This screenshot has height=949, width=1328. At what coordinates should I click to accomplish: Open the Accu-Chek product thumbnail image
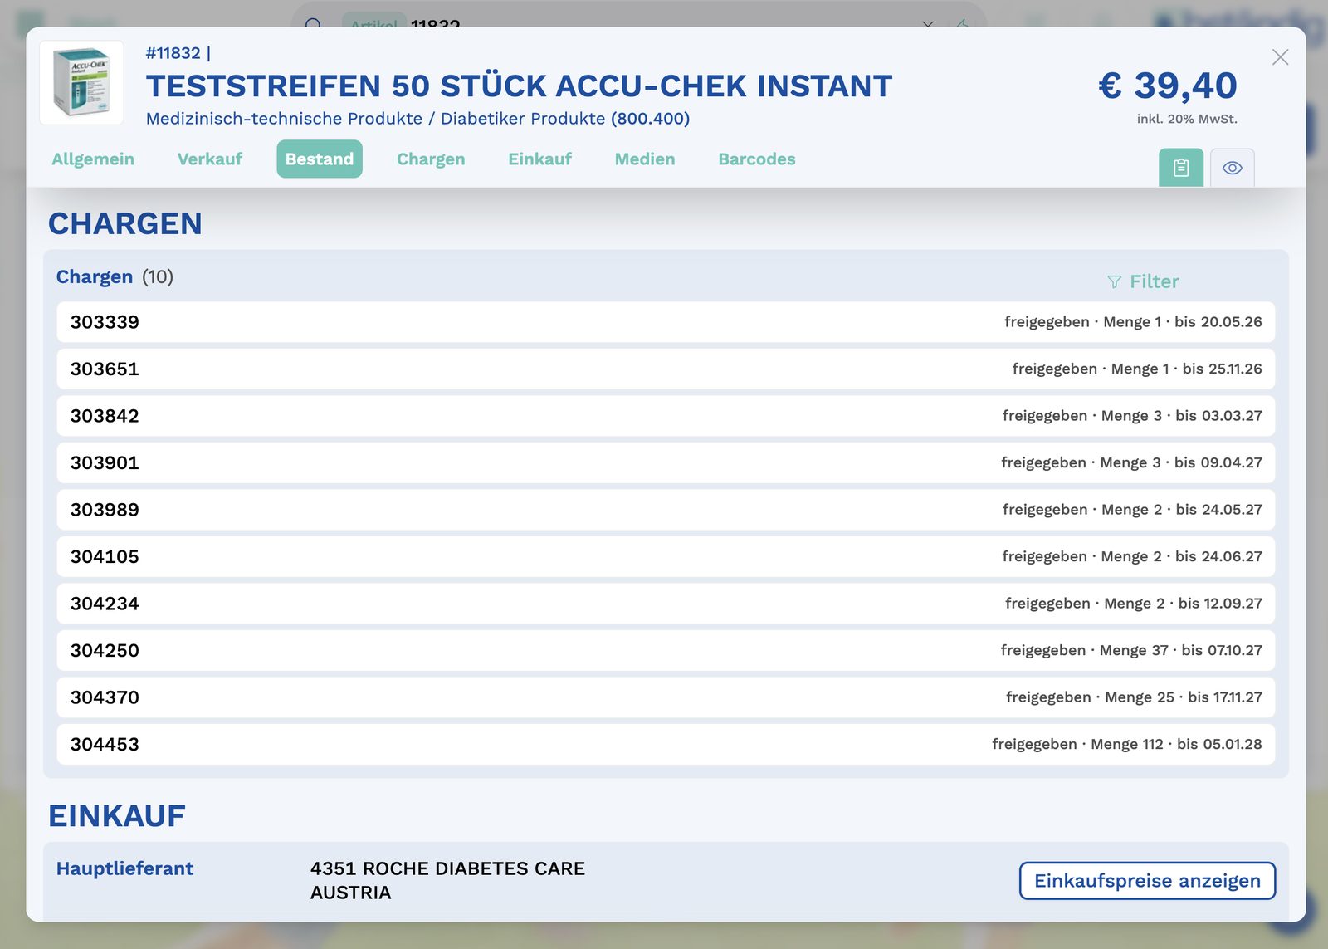point(81,83)
